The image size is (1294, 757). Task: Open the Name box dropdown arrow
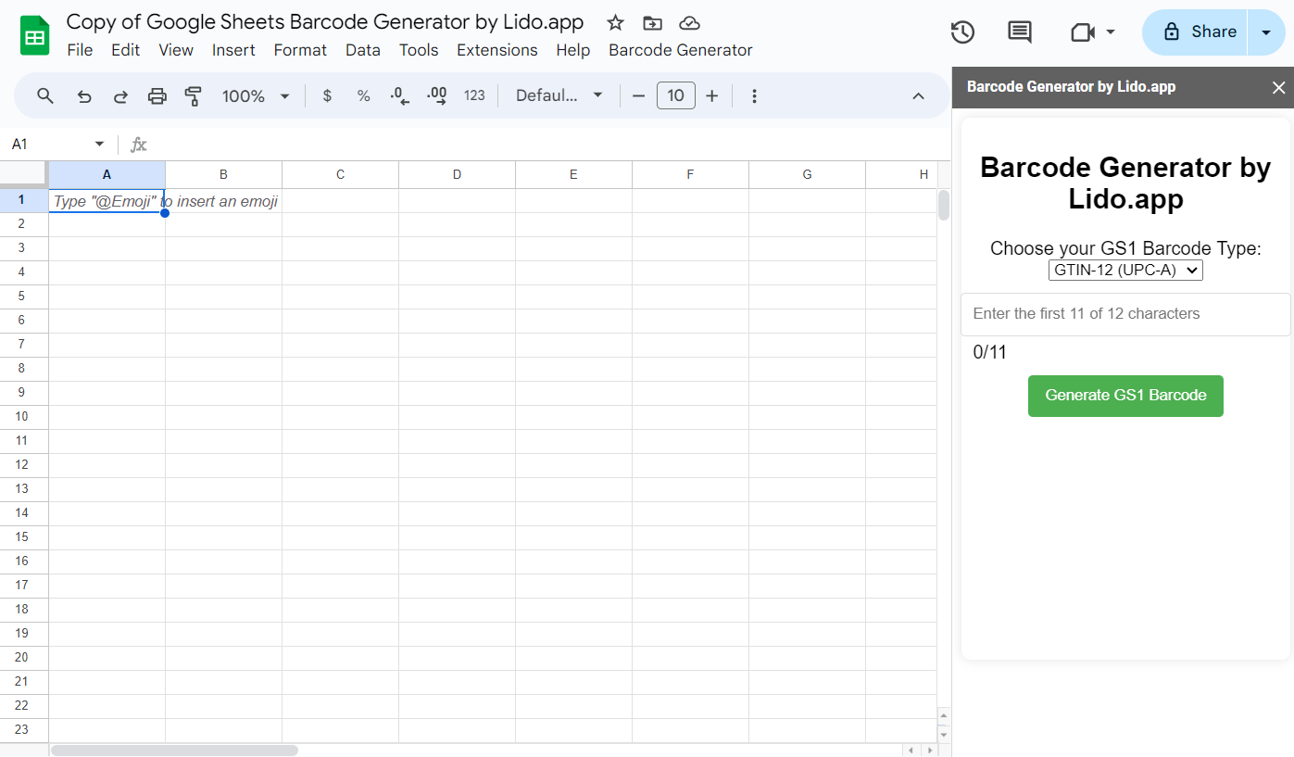point(99,145)
